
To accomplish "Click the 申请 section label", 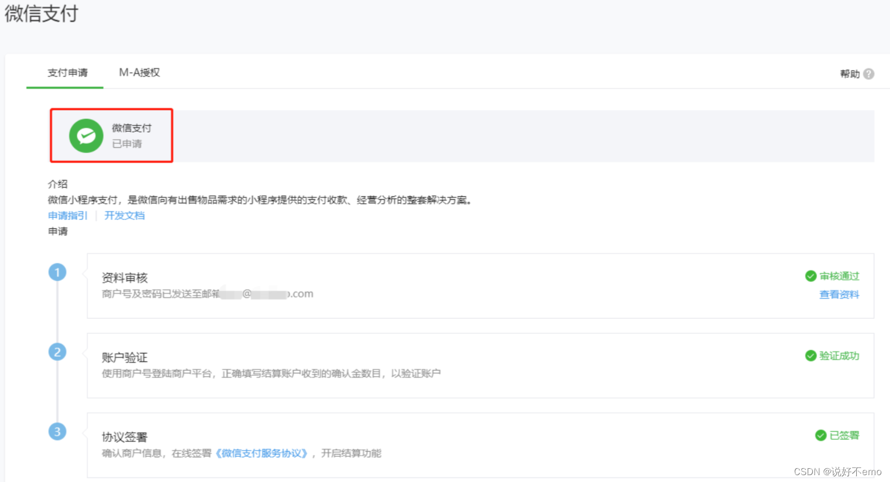I will point(58,231).
